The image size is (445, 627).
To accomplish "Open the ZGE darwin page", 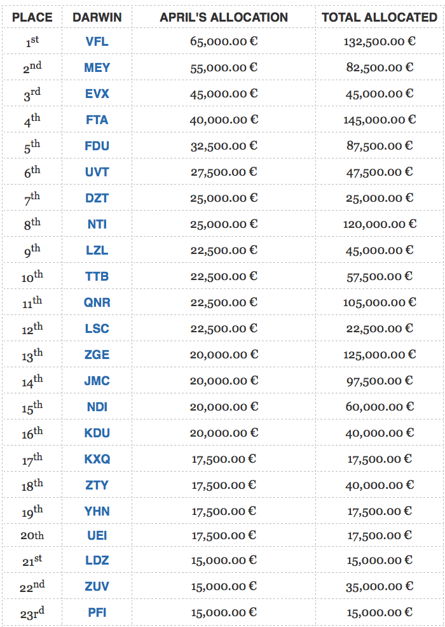I will [x=97, y=355].
